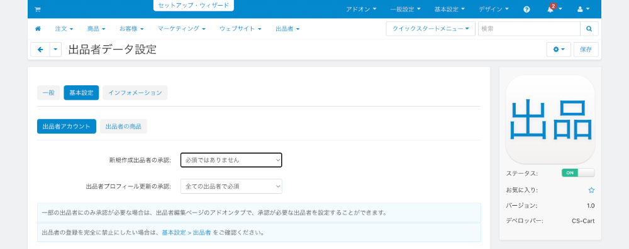This screenshot has height=249, width=629.
Task: Open the help question mark icon
Action: coord(526,9)
